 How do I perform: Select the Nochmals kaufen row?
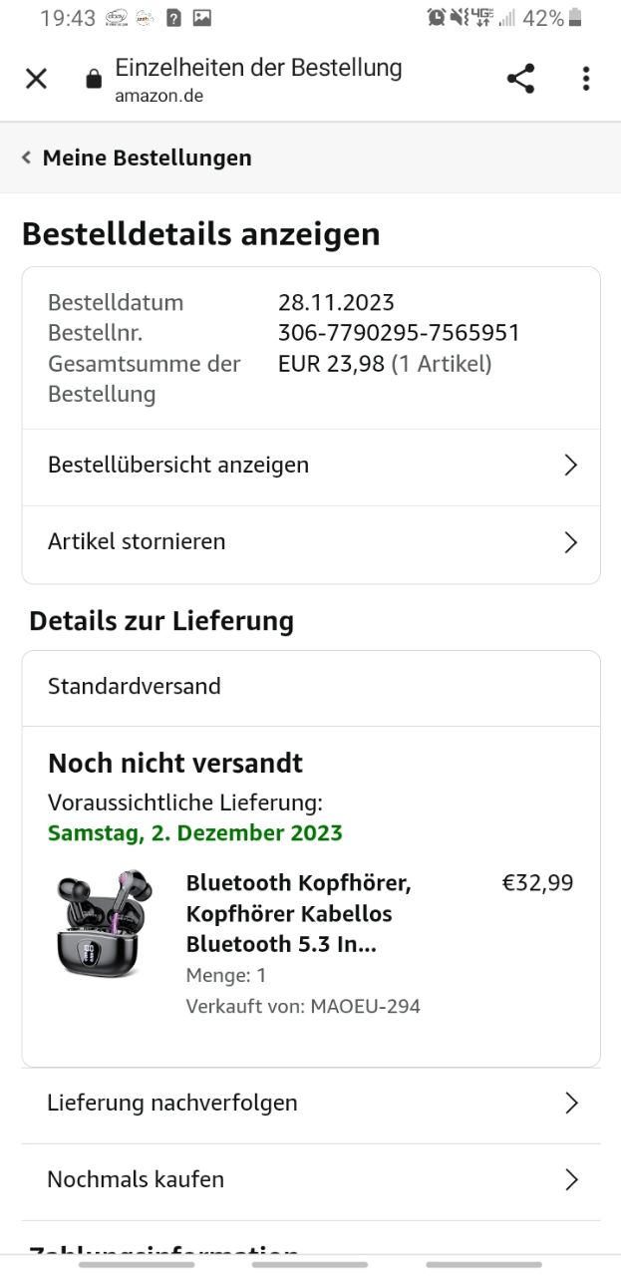click(311, 1180)
